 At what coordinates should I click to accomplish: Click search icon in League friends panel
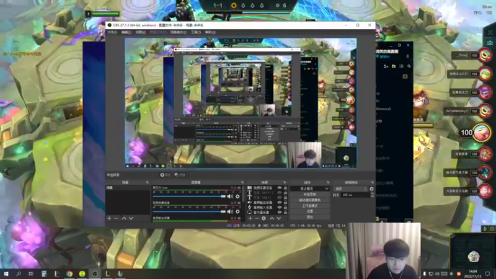pos(409,66)
